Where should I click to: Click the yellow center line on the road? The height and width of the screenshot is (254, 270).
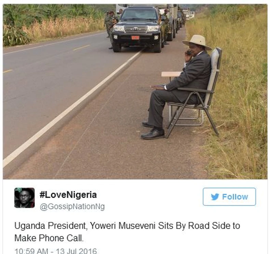[x=81, y=48]
